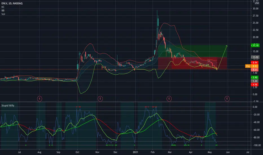Click the gray 5.44 price label
The height and width of the screenshot is (155, 263).
pos(255,81)
